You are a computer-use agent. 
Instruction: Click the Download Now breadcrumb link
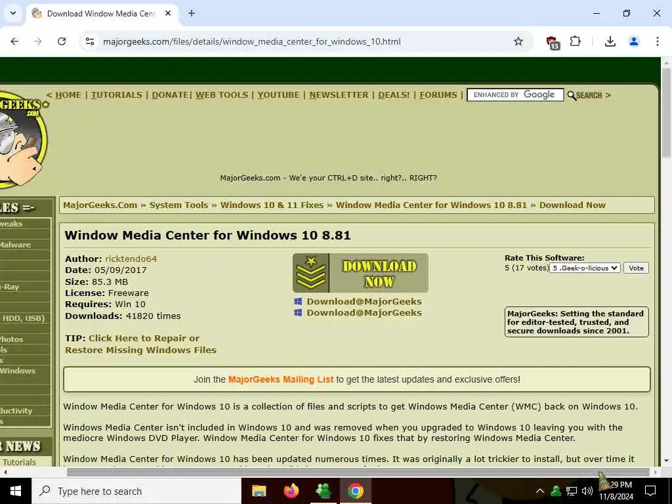coord(572,205)
